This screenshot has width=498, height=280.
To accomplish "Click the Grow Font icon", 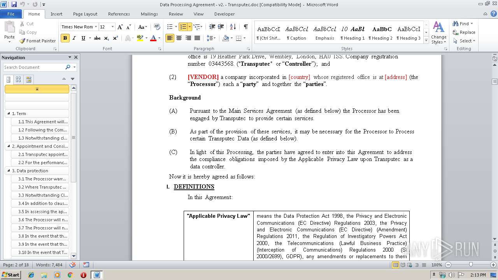I will [120, 27].
